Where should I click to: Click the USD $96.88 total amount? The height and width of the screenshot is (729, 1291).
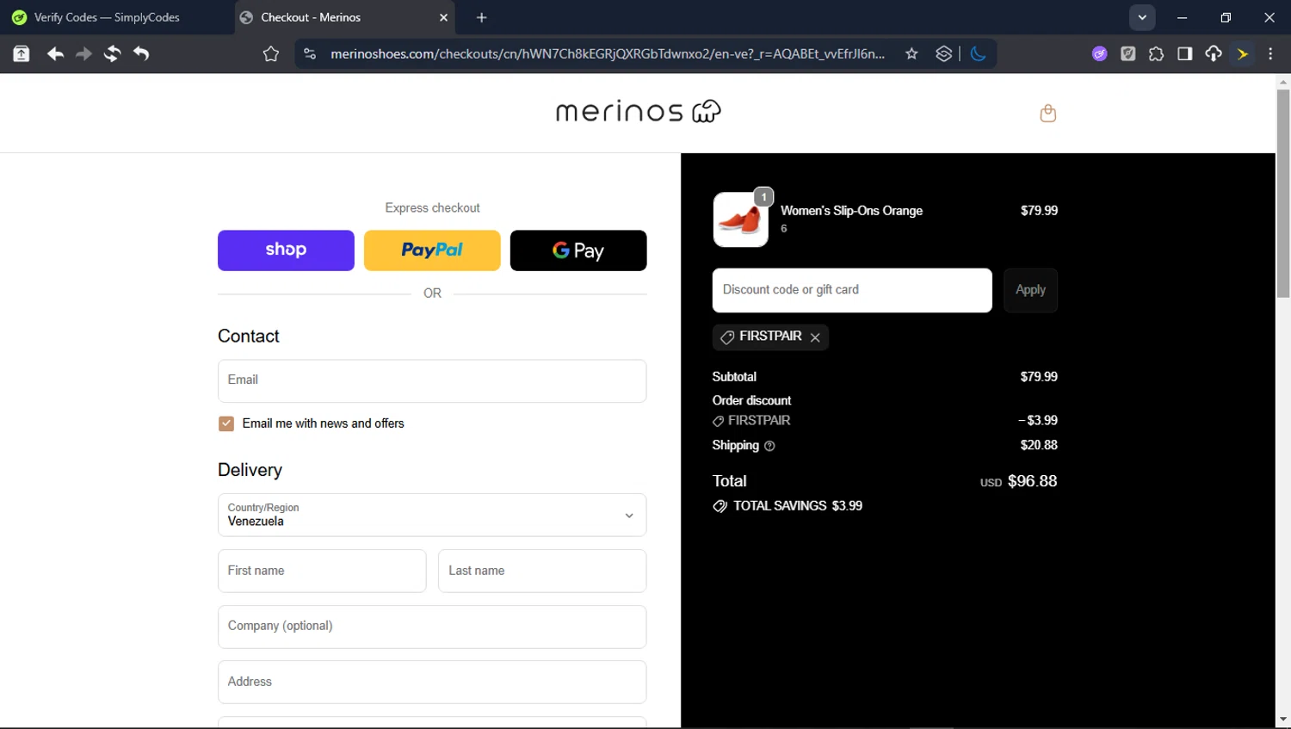click(x=1018, y=481)
